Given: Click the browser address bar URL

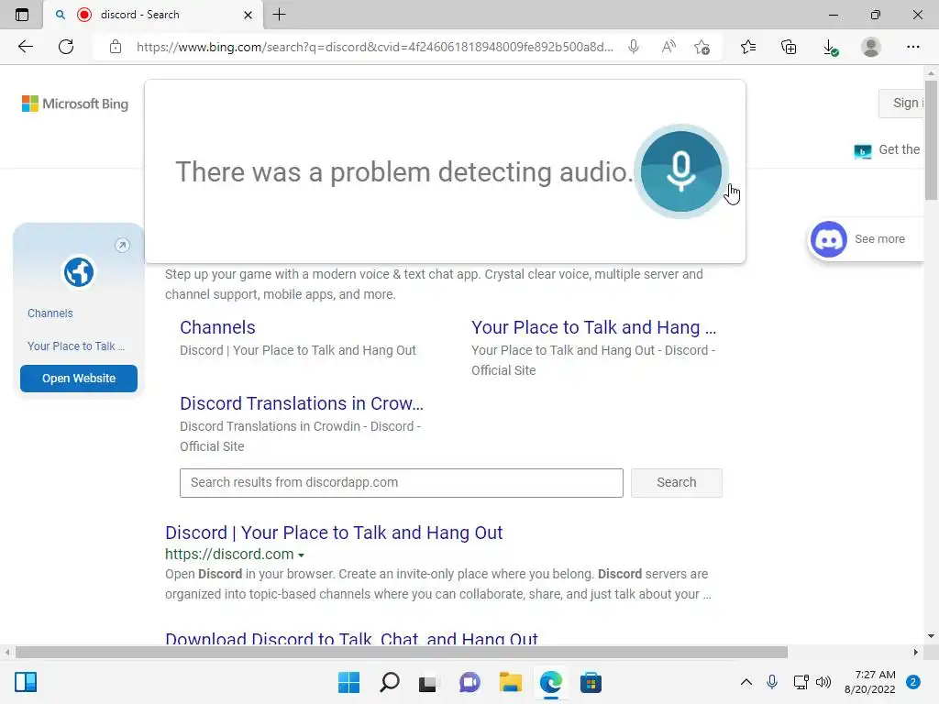Looking at the screenshot, I should [374, 47].
